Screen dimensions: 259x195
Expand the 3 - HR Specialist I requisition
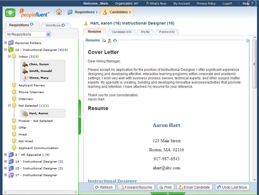point(5,155)
